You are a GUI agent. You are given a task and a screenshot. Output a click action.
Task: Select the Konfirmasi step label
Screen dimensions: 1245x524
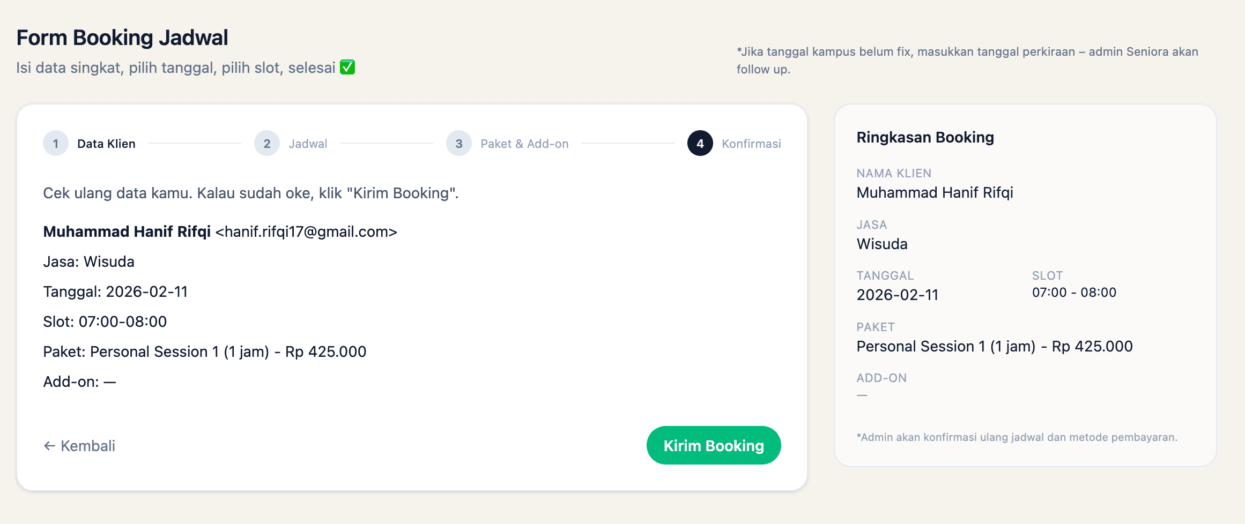pos(751,144)
